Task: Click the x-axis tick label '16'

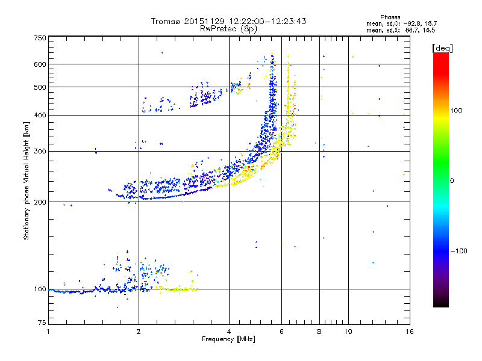Action: pyautogui.click(x=410, y=332)
